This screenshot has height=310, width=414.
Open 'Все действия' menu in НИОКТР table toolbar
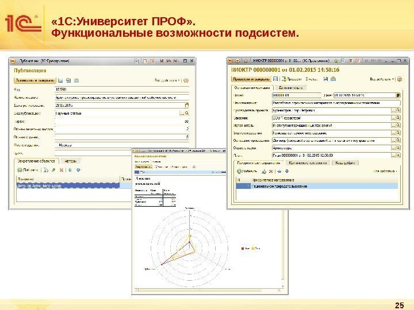coord(385,171)
